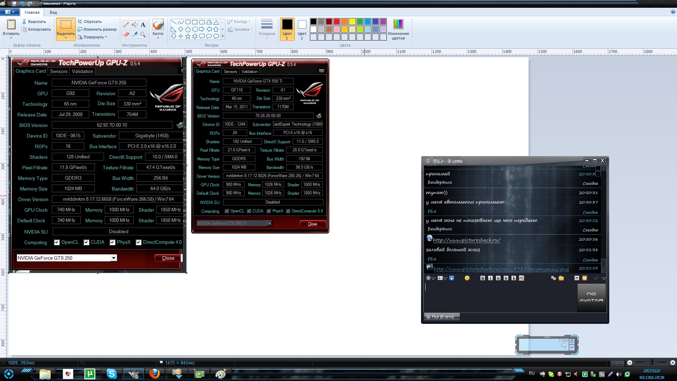Toggle OpenCL checkbox in GTS 250 window
677x381 pixels.
pyautogui.click(x=57, y=242)
